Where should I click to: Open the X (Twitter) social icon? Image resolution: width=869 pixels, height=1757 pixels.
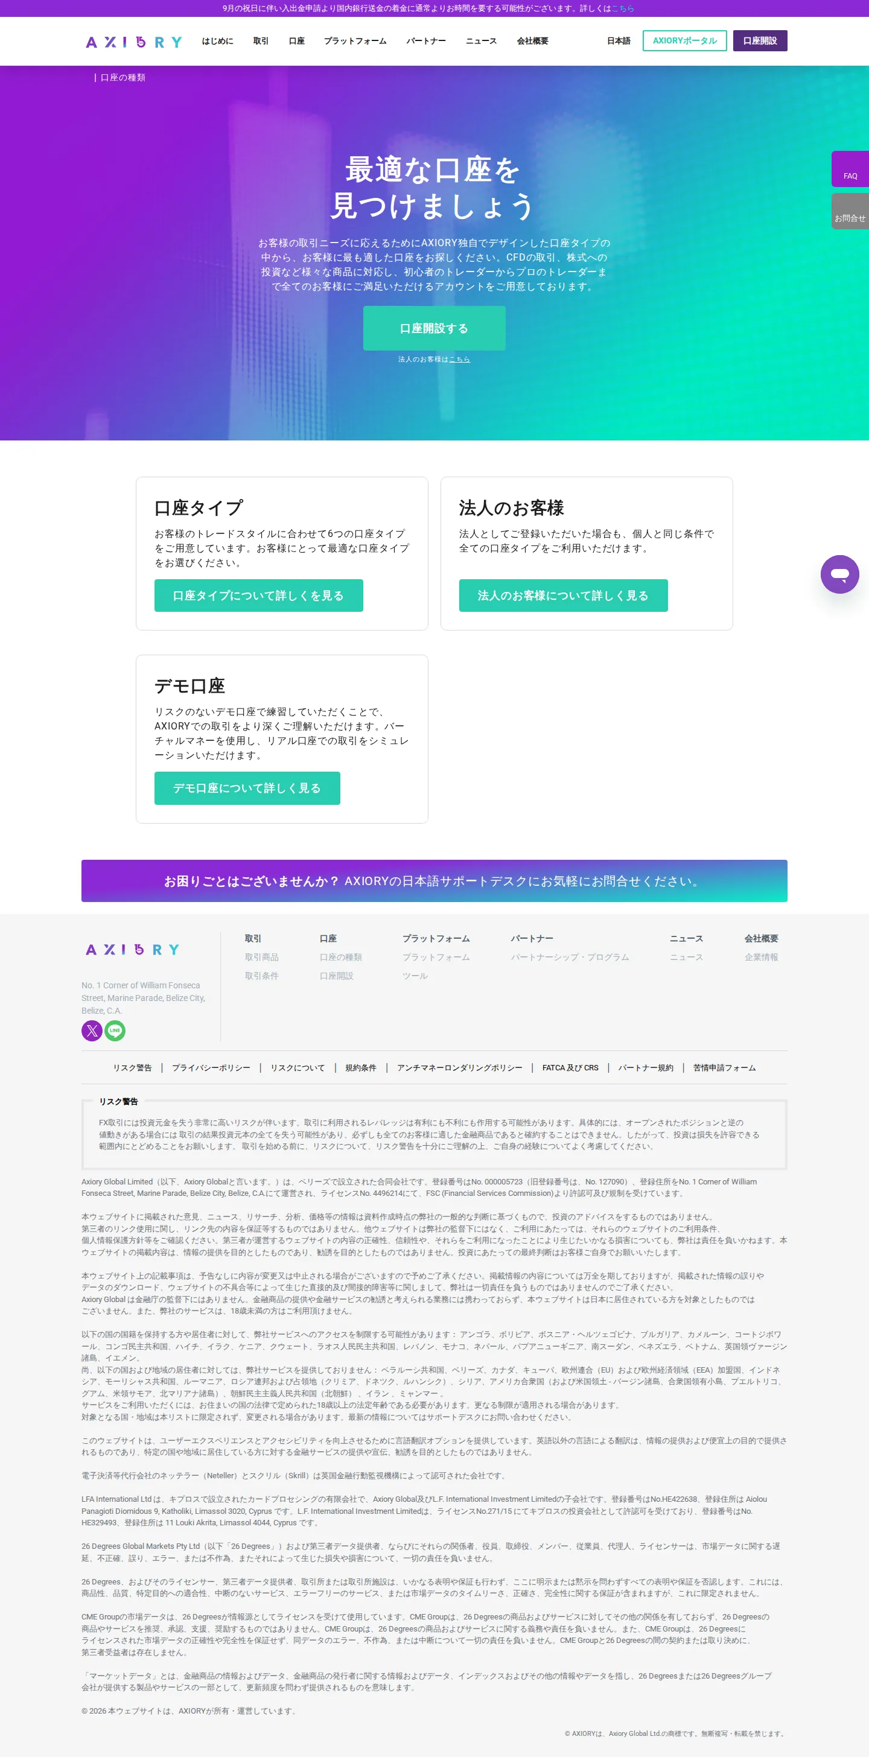click(92, 1030)
